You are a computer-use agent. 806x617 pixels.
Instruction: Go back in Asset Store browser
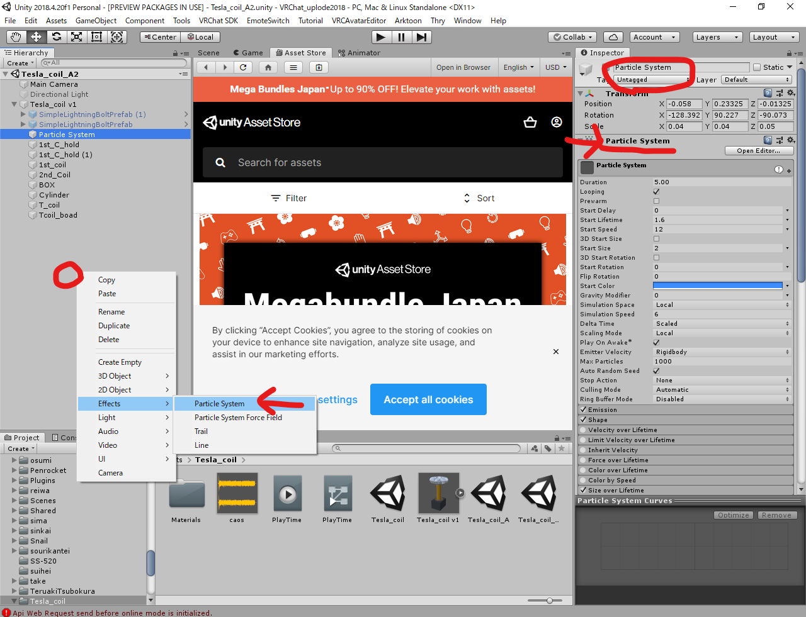pos(206,67)
